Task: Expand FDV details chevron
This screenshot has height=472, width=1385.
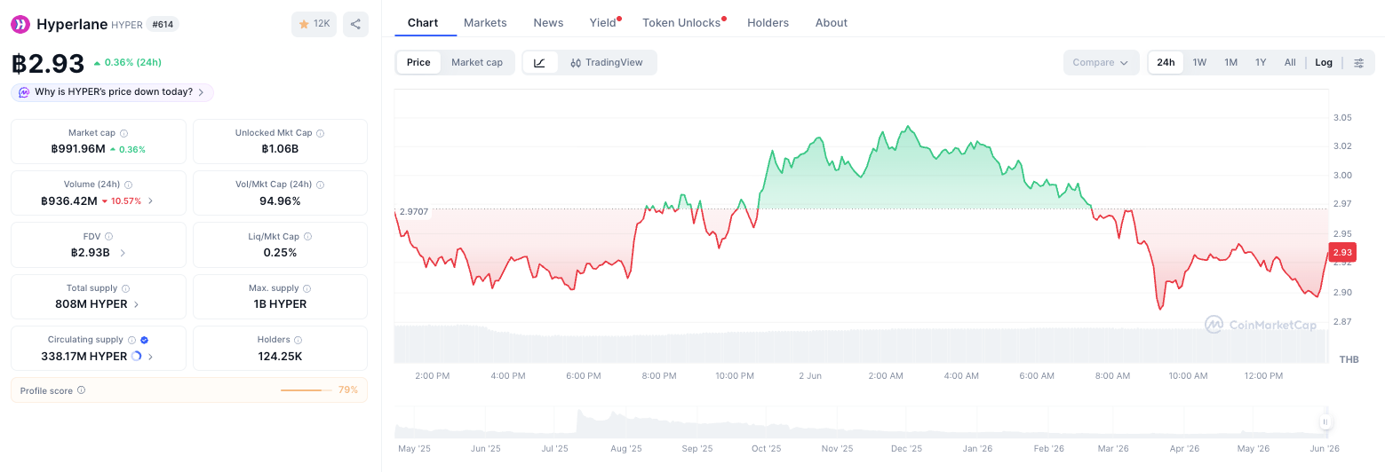Action: (x=122, y=253)
